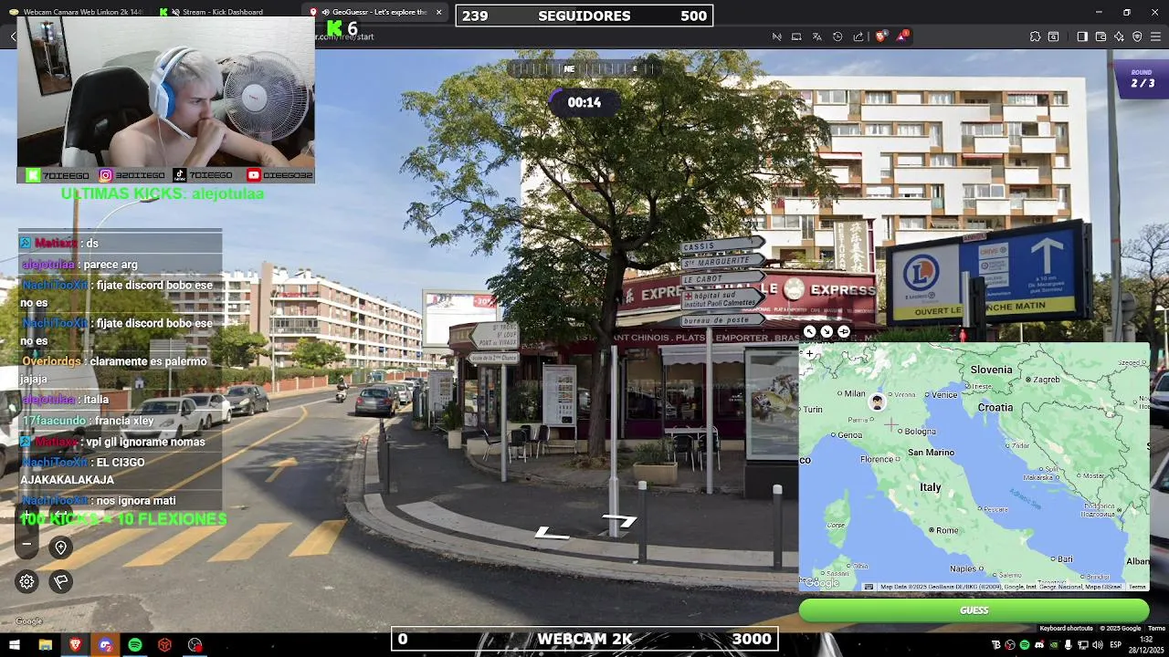
Task: Click the Zagreb label on the map
Action: click(x=1047, y=380)
